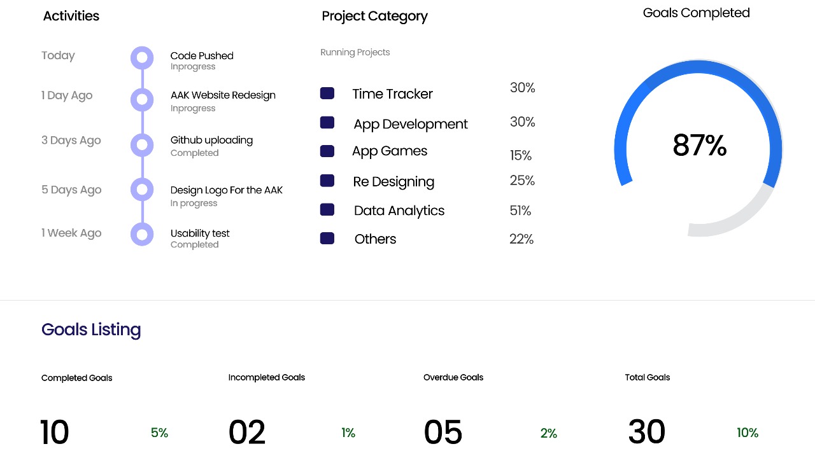Open Design Logo For the AAK activity
Screen dimensions: 815x458
[226, 190]
